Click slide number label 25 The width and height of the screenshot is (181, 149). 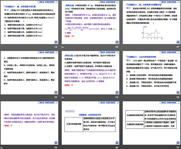pos(56,147)
